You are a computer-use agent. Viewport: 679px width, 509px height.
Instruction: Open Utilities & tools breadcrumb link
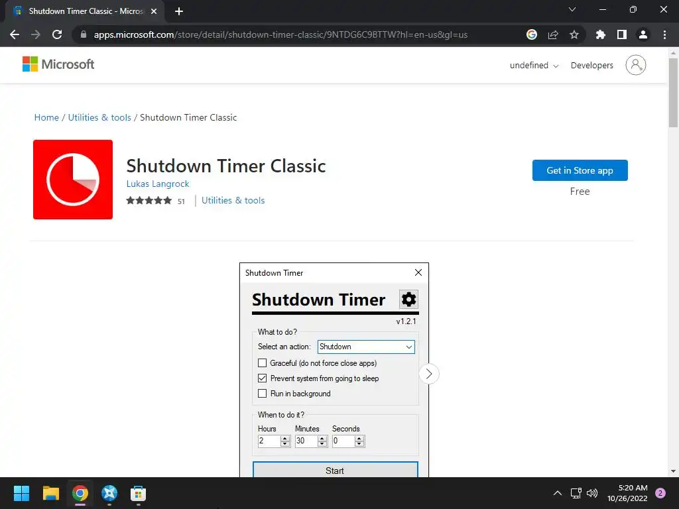[99, 118]
